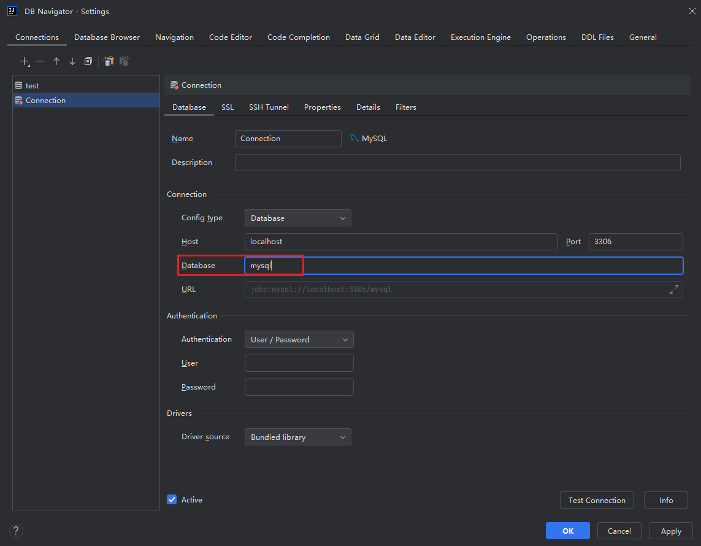Image resolution: width=701 pixels, height=546 pixels.
Task: Click the JDBC URL field
Action: [464, 290]
